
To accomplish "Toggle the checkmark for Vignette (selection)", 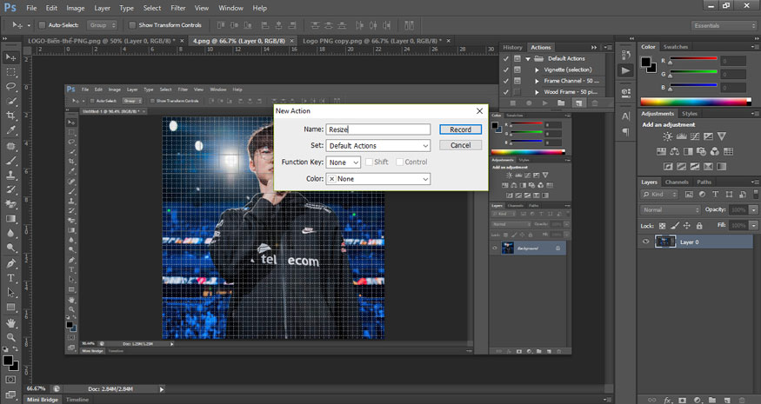I will pos(505,70).
